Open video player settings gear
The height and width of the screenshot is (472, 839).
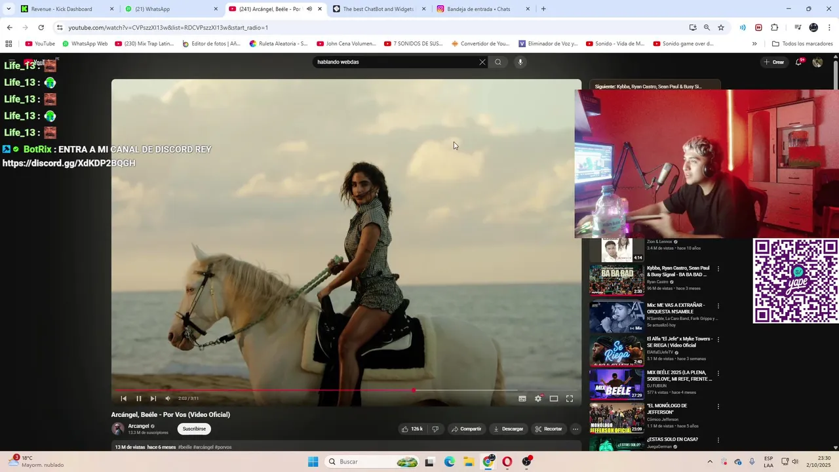(x=538, y=399)
